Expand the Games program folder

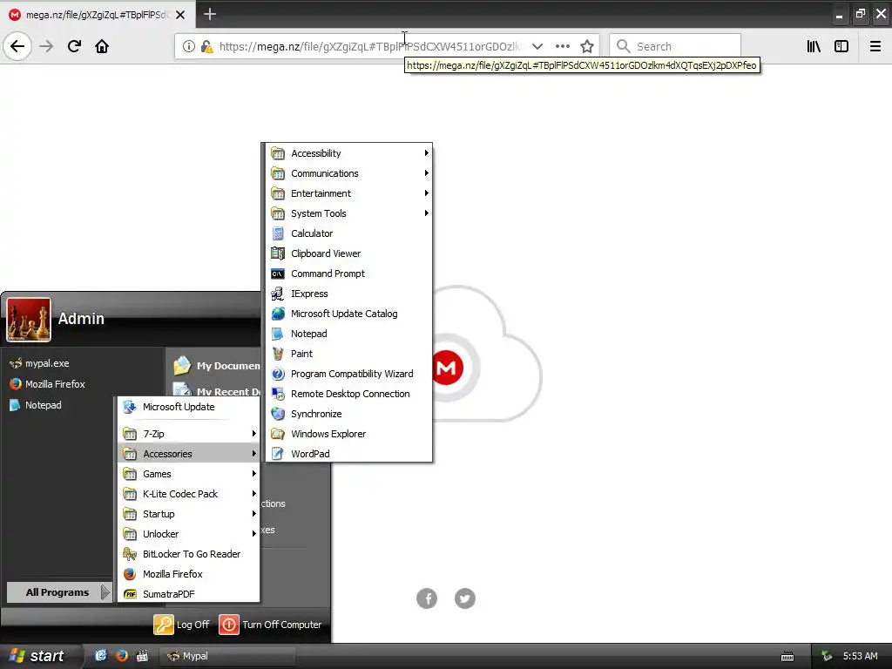[188, 474]
